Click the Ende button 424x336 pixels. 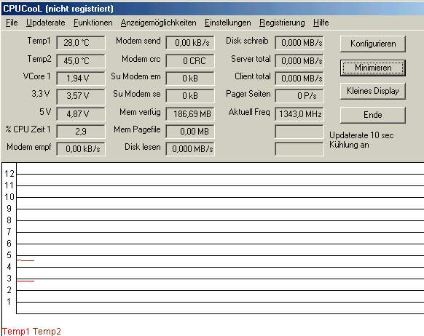pyautogui.click(x=373, y=115)
